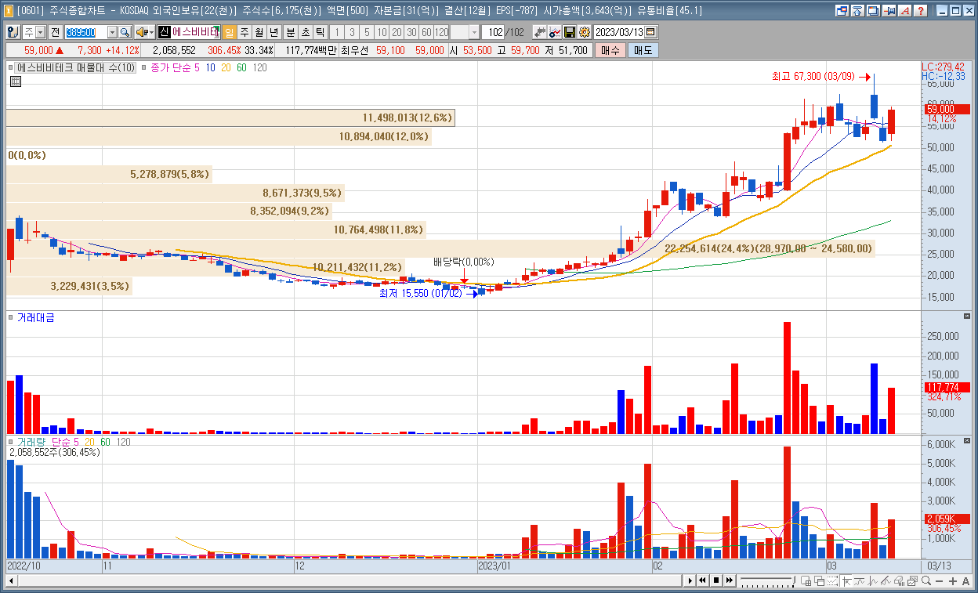Click 에스비비테크 매물대 수(10) indicator label

coord(76,67)
